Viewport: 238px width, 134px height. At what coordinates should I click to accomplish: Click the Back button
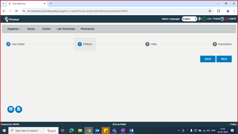208,59
